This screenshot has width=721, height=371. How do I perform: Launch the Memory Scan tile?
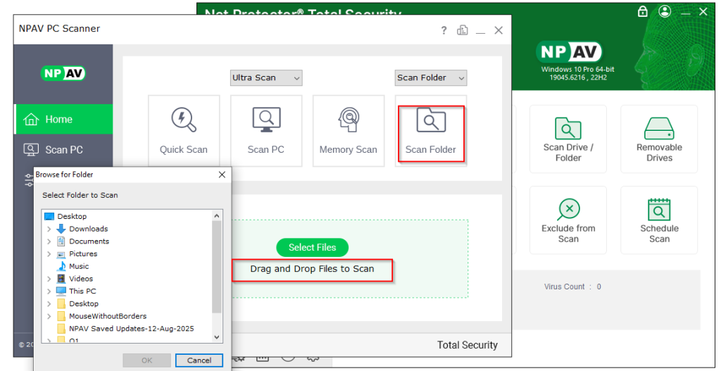[349, 131]
